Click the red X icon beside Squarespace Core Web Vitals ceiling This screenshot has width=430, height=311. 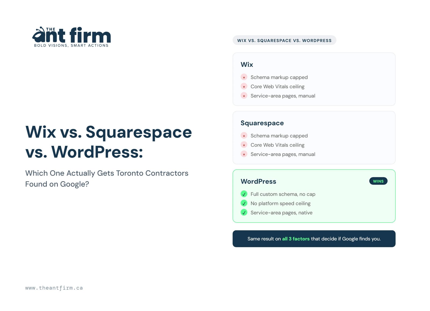coord(244,145)
